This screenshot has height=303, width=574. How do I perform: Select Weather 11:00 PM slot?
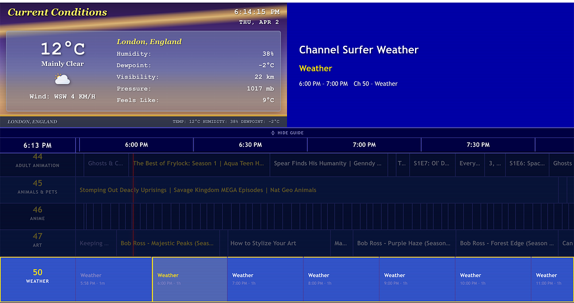point(552,279)
